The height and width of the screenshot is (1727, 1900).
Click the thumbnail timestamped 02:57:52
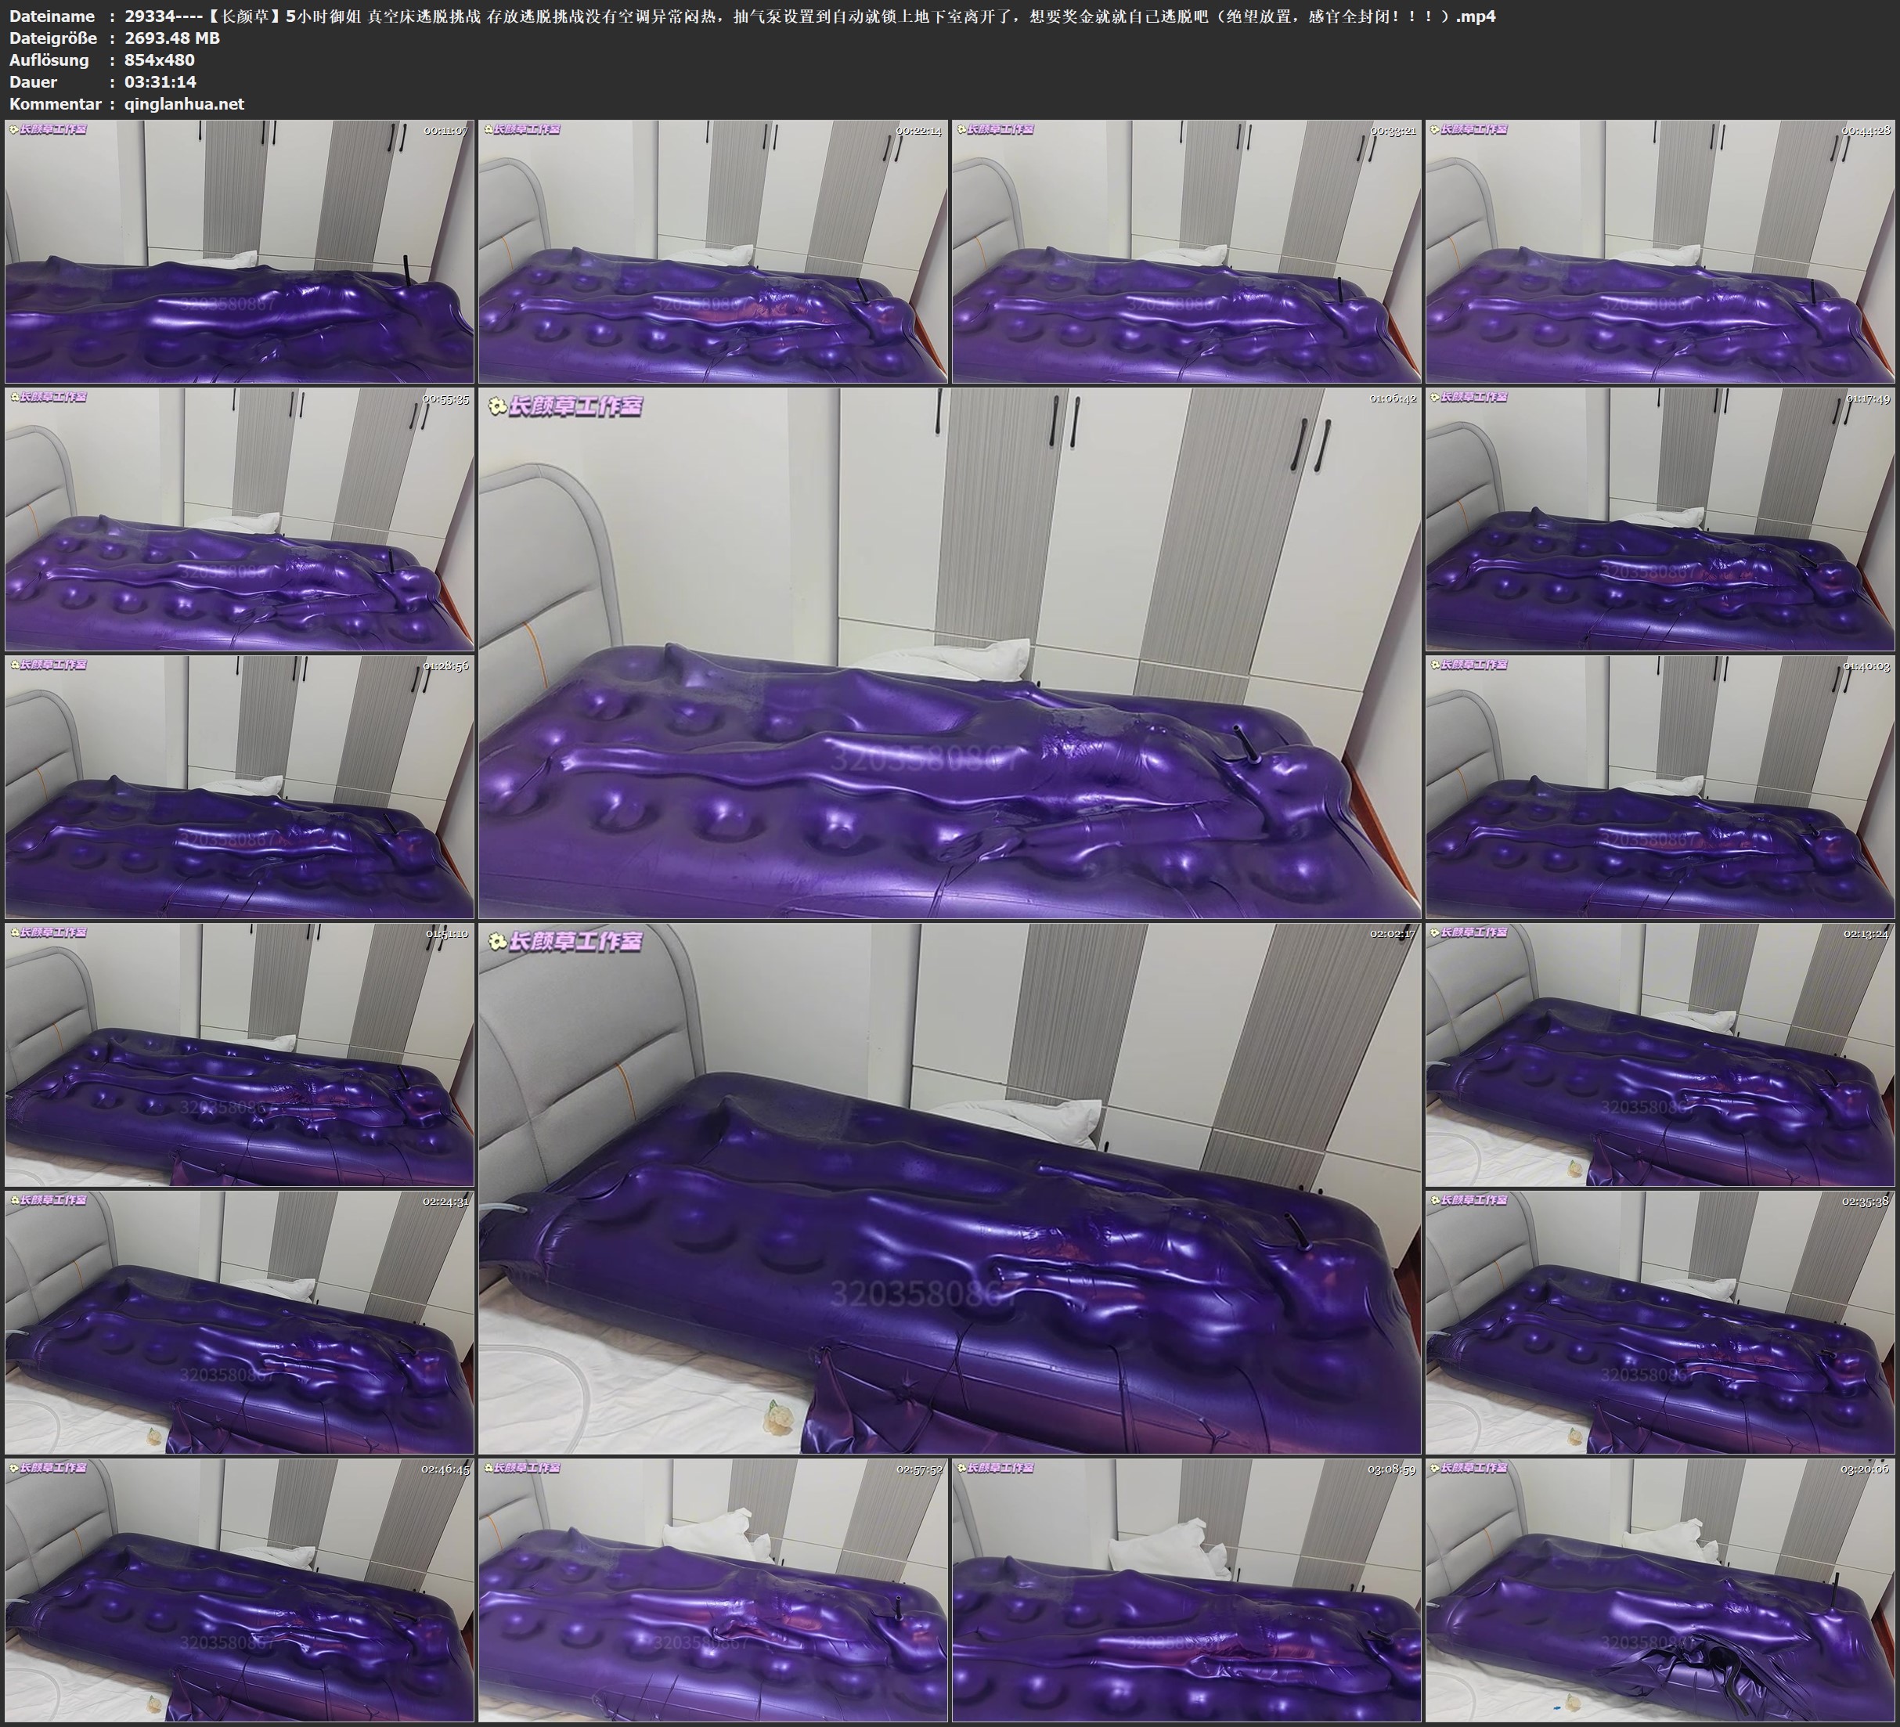point(712,1589)
